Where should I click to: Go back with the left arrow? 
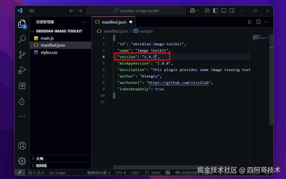pos(71,11)
